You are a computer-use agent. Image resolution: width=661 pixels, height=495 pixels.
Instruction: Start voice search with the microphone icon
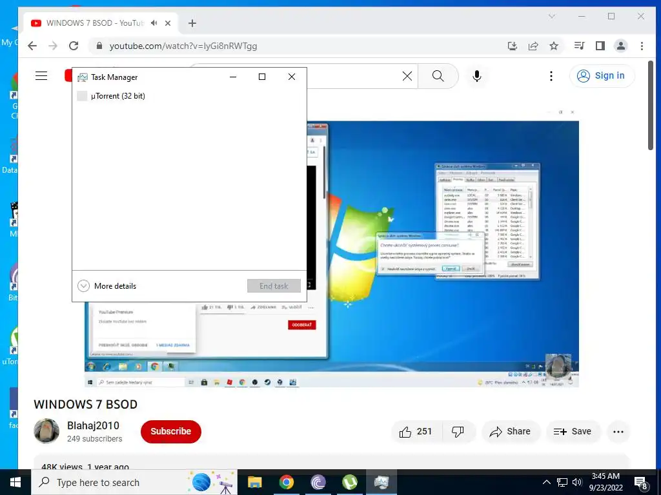477,76
